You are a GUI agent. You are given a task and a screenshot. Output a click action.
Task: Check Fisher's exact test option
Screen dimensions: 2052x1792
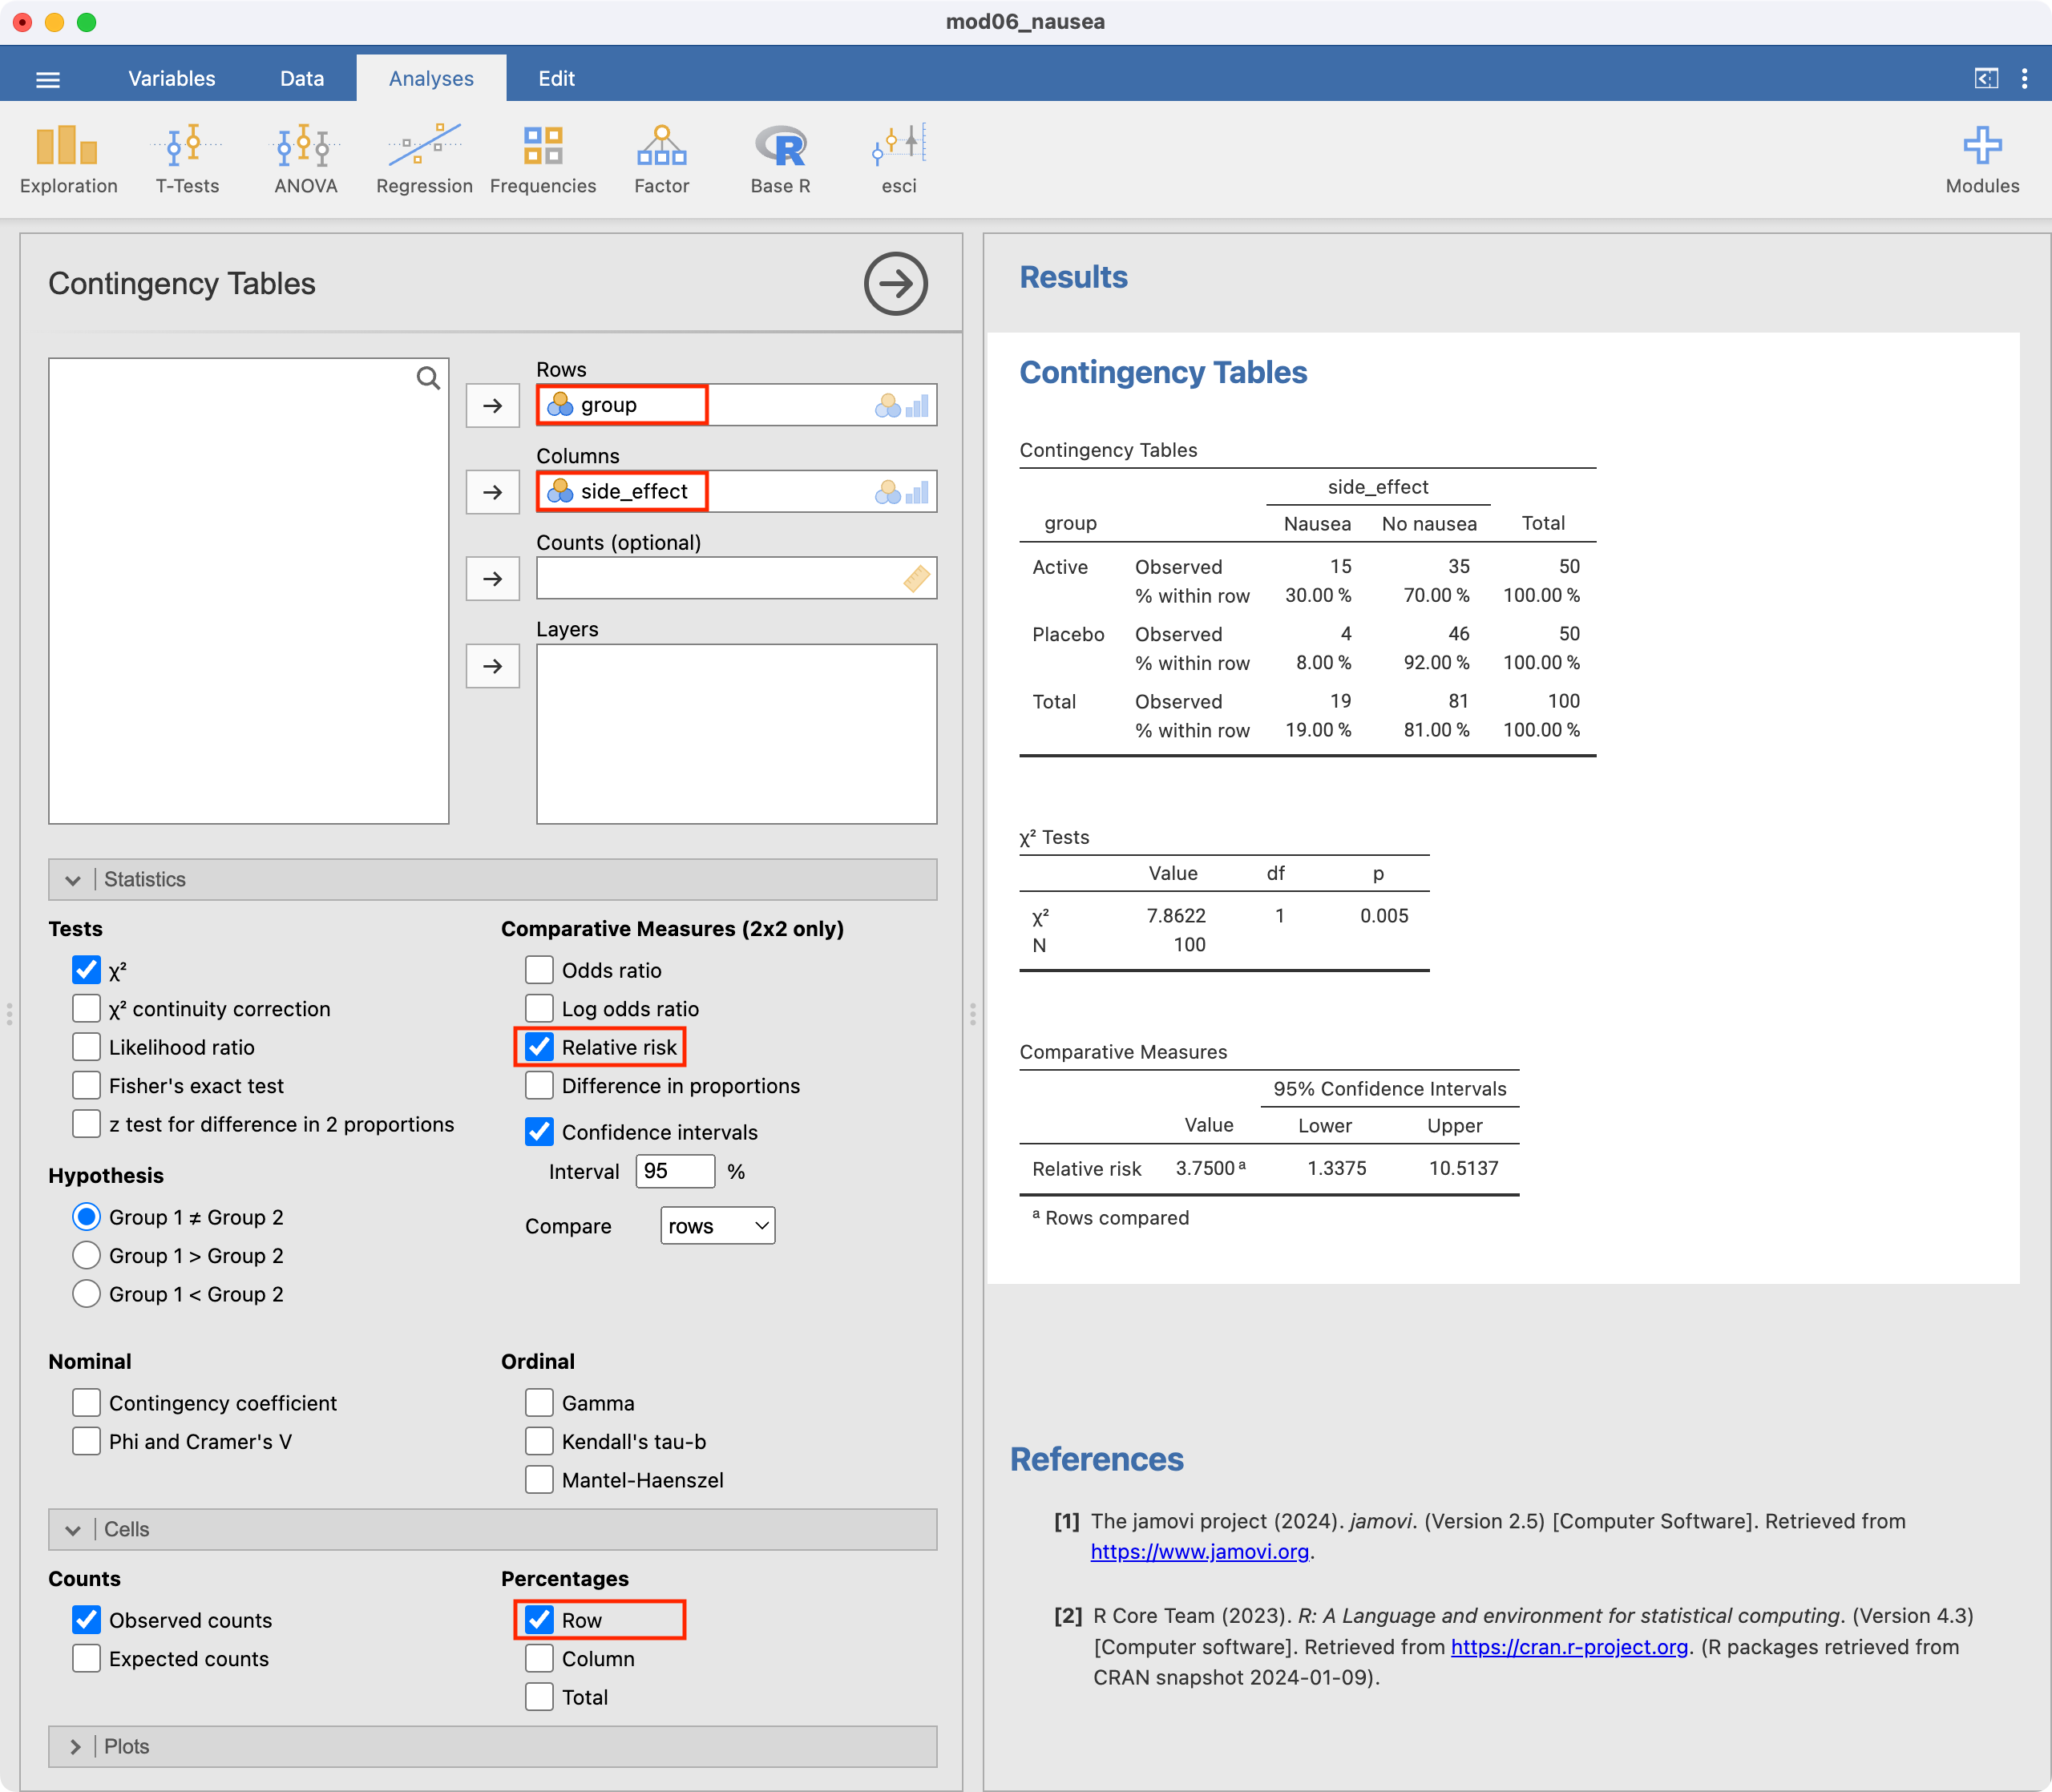point(87,1086)
